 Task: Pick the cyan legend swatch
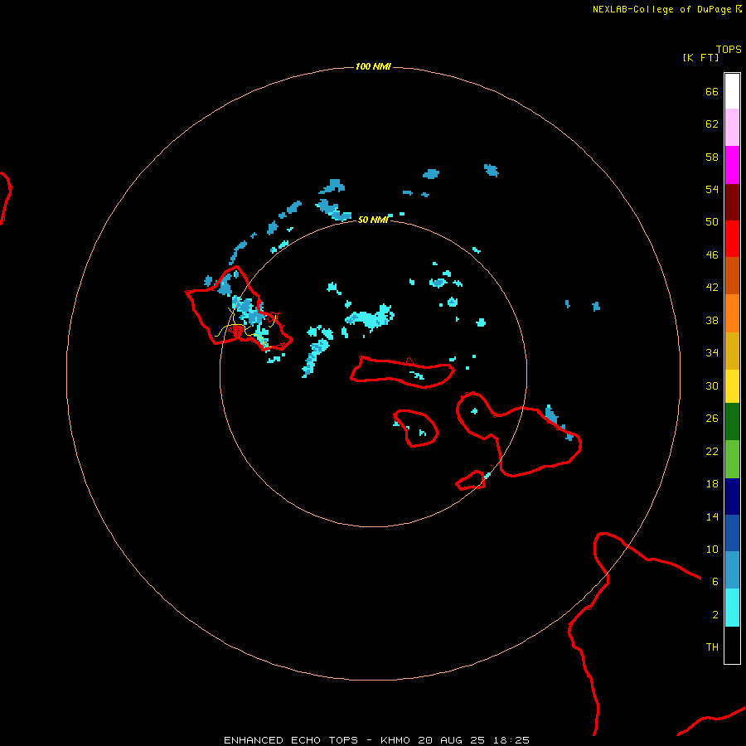tap(732, 608)
